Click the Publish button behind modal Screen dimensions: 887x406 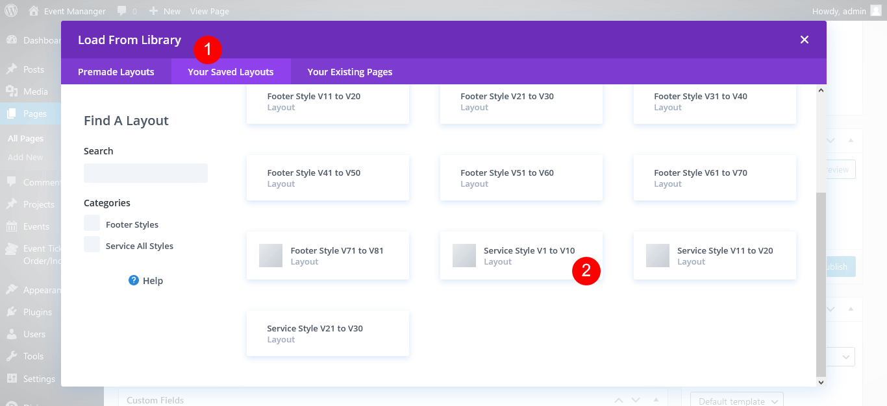click(x=841, y=267)
